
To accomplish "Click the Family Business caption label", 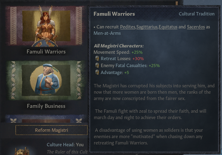I will pos(46,106).
